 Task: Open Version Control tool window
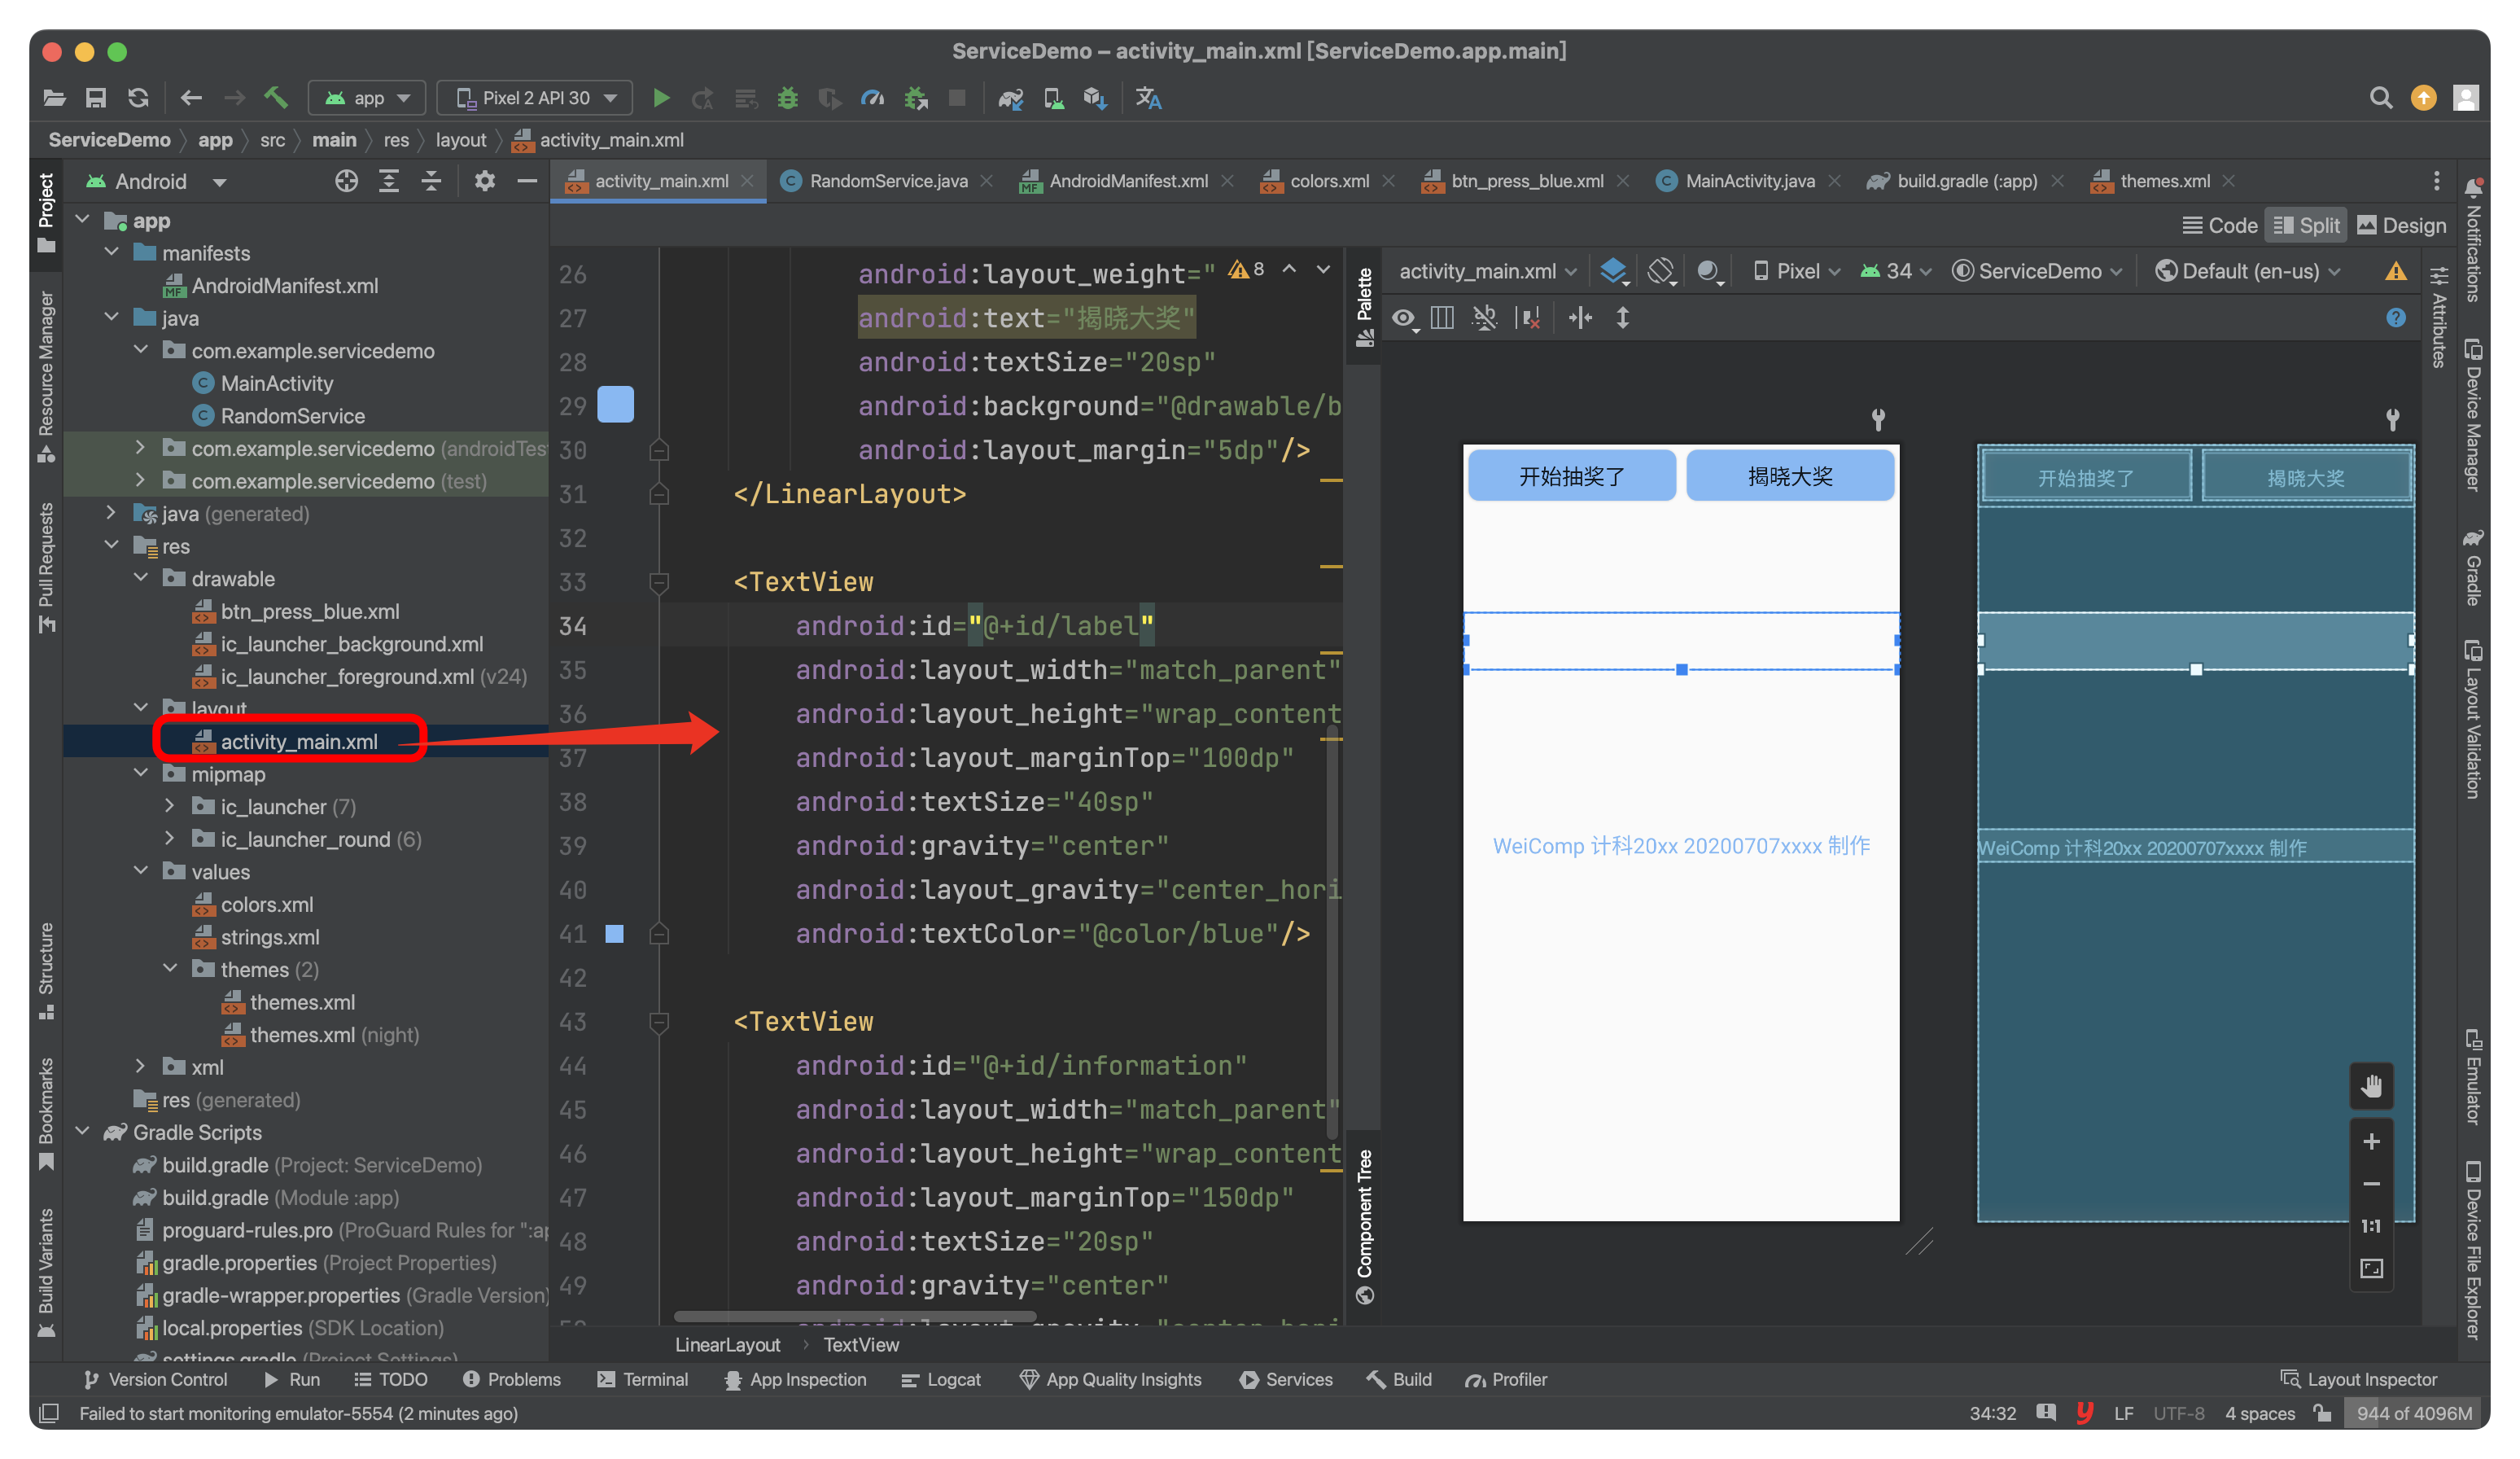coord(155,1379)
